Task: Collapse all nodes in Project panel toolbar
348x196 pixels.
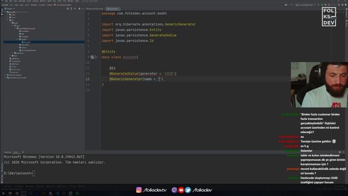Action: pyautogui.click(x=75, y=9)
